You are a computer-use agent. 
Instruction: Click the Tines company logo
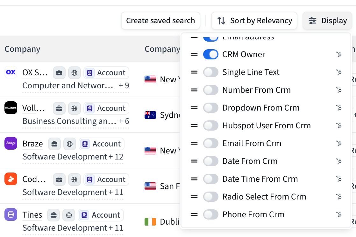pos(11,214)
